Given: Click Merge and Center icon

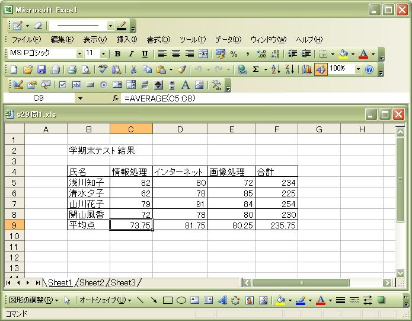Looking at the screenshot, I should pyautogui.click(x=203, y=54).
